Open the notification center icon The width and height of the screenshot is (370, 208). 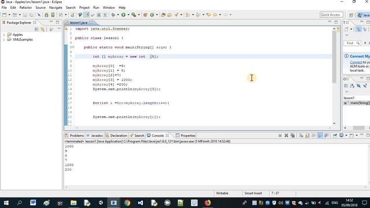[x=365, y=203]
